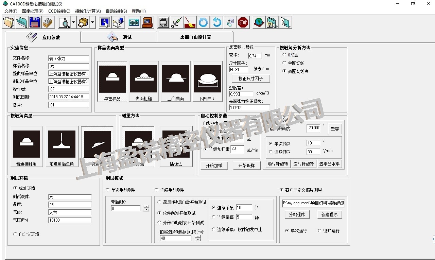The image size is (435, 260).
Task: Click the keyboard icon in toolbar
Action: click(134, 22)
